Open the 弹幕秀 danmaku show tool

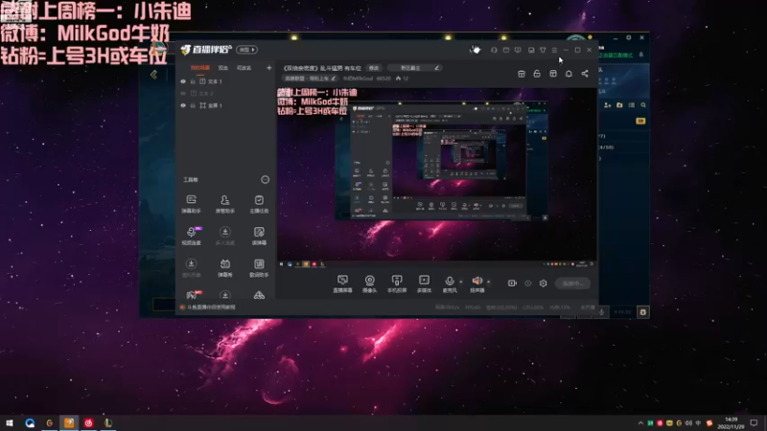[225, 268]
